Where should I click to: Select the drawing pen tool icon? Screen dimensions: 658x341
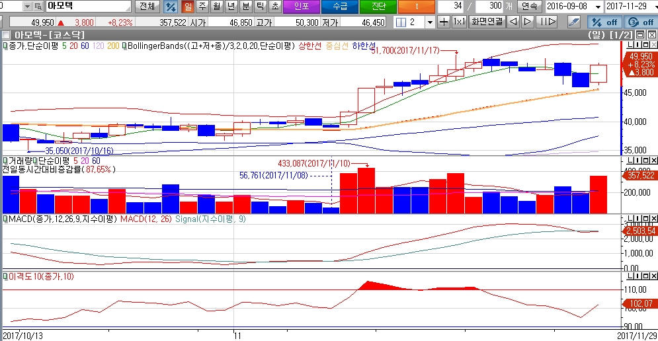[x=575, y=22]
